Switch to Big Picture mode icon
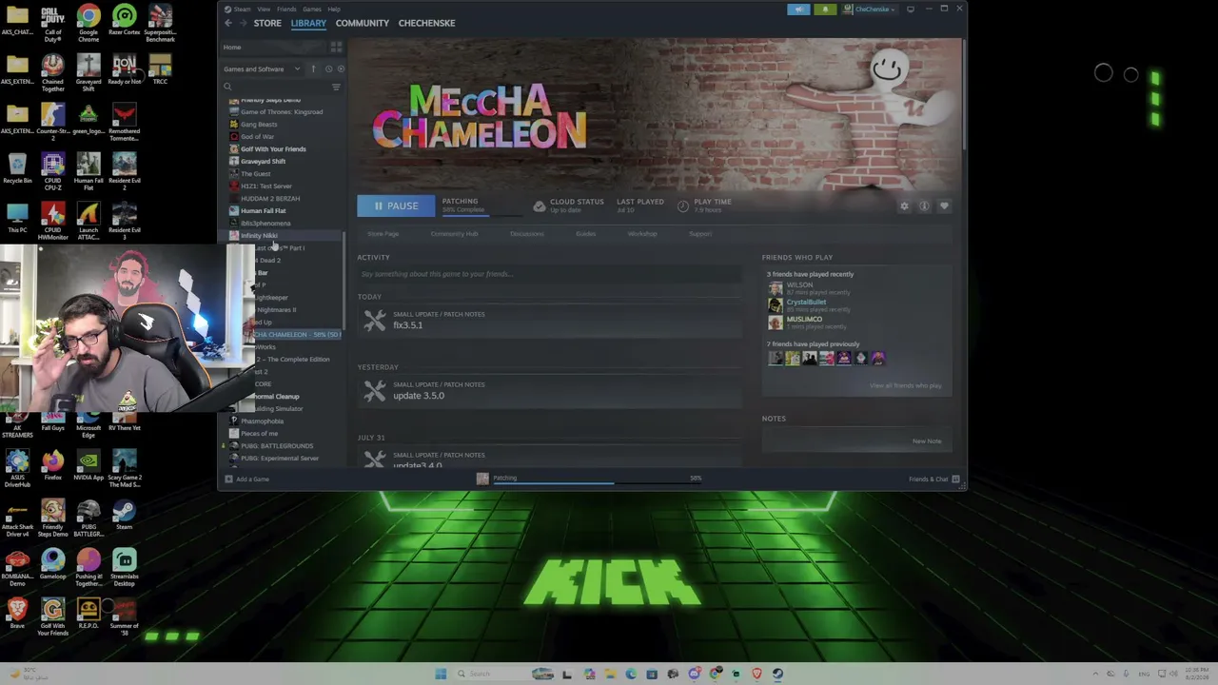This screenshot has height=685, width=1218. tap(911, 10)
